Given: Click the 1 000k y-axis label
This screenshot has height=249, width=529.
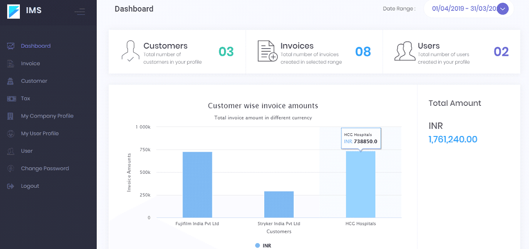Looking at the screenshot, I should (x=143, y=127).
